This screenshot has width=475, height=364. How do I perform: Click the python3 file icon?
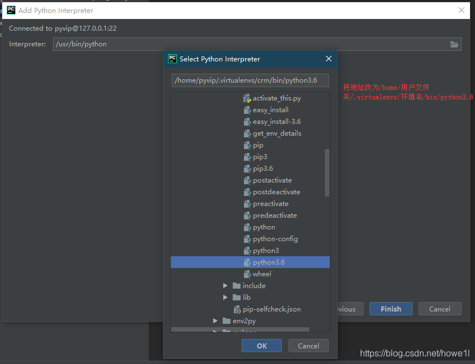(x=247, y=251)
